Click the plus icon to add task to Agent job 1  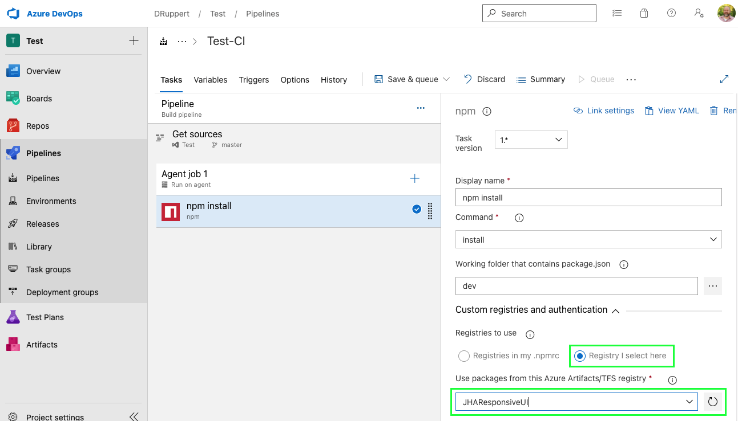tap(415, 179)
